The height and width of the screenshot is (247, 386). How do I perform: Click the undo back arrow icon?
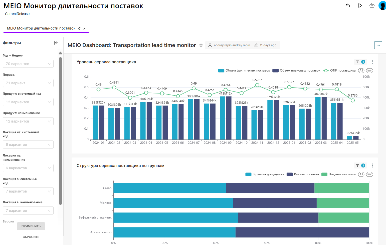tap(348, 5)
